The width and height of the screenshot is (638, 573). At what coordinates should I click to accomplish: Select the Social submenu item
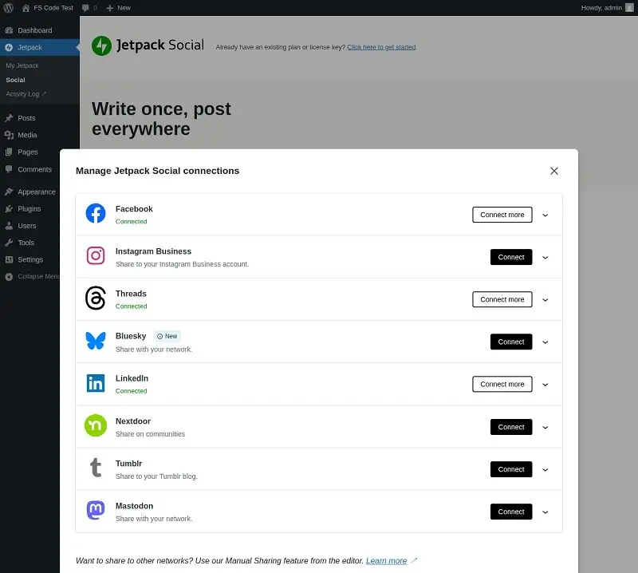(15, 80)
